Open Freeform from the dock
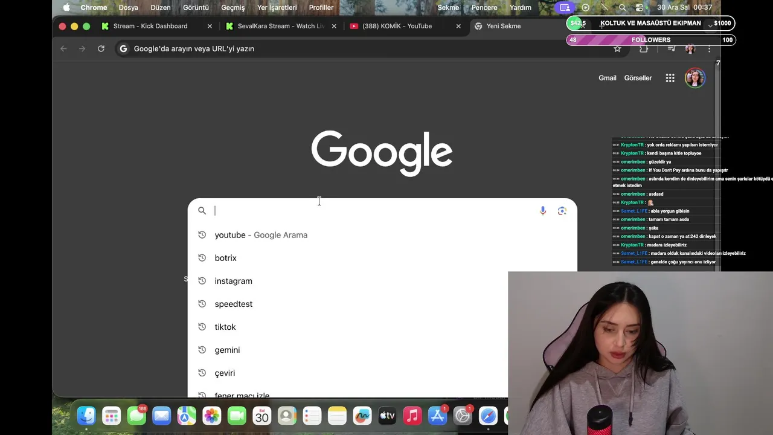This screenshot has height=435, width=773. tap(362, 416)
